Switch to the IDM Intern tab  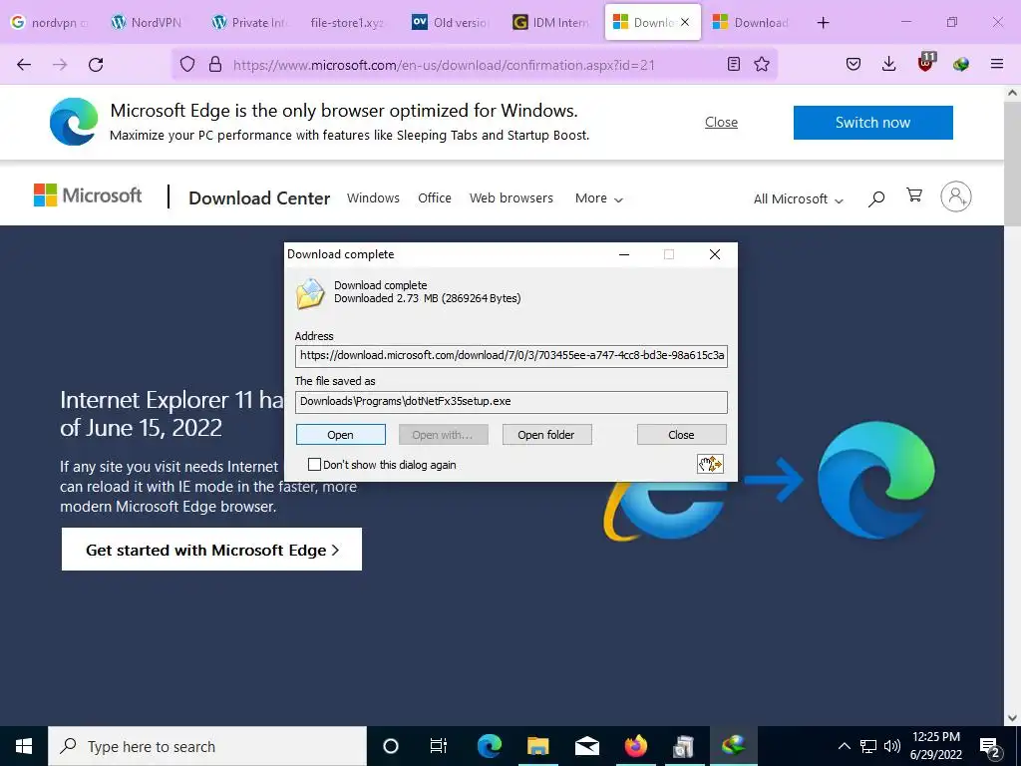click(x=550, y=23)
